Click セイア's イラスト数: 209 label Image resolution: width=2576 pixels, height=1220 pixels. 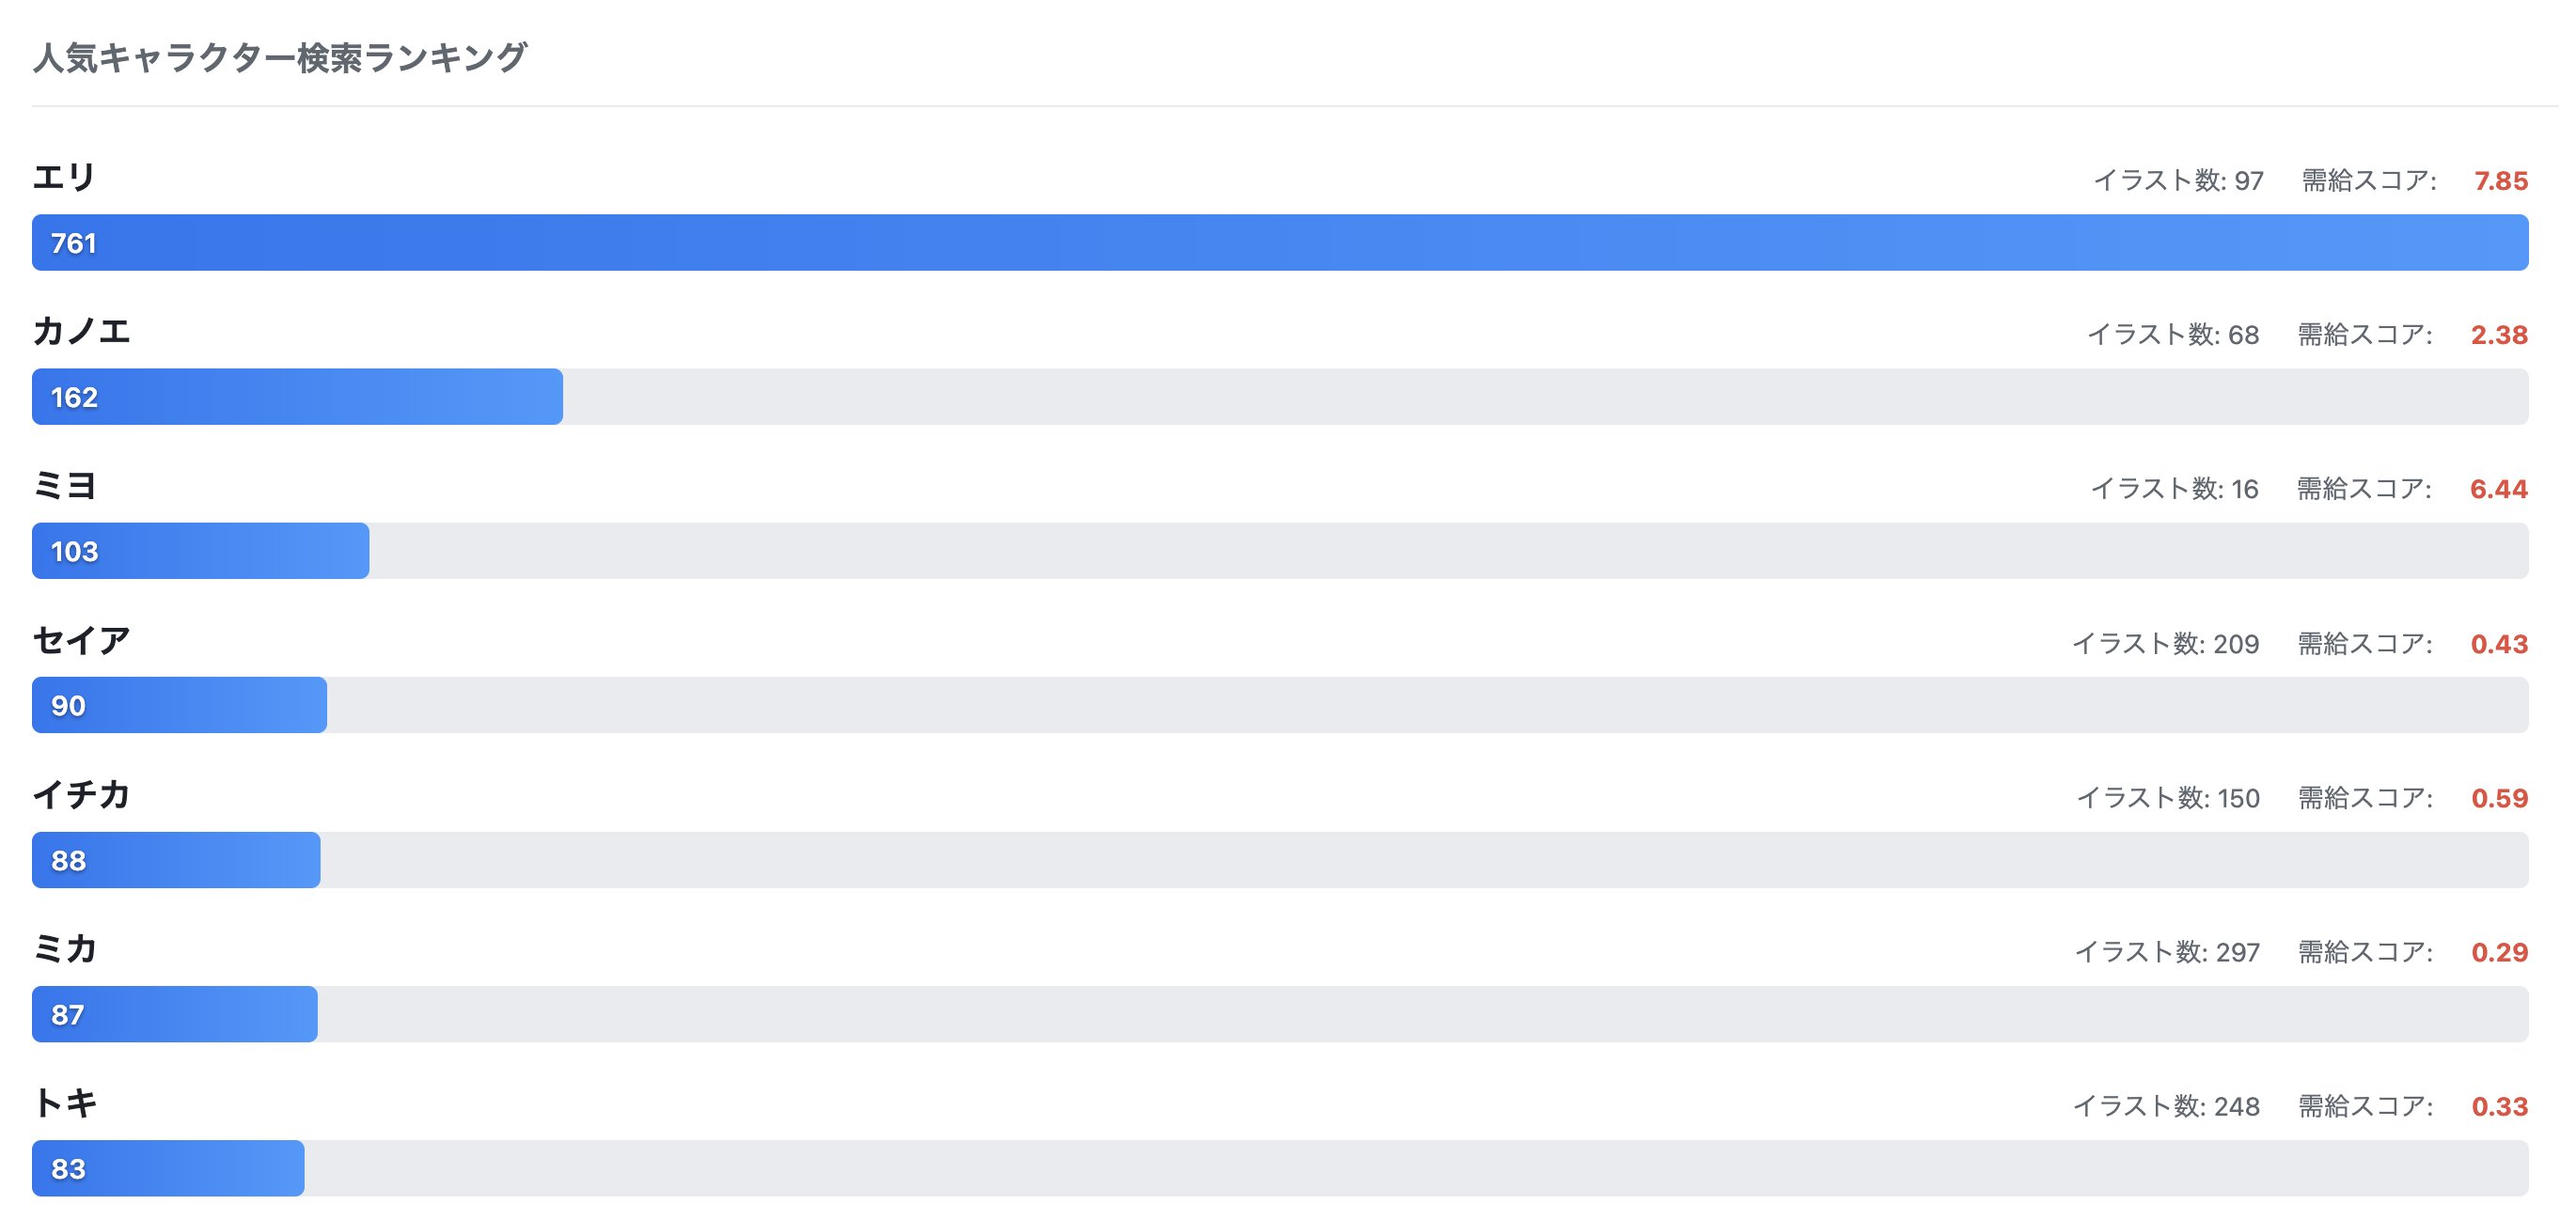click(2165, 644)
